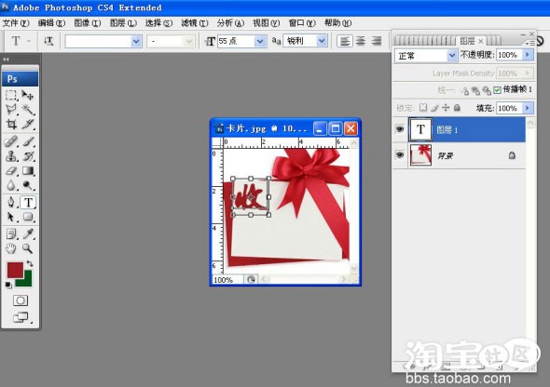Image resolution: width=550 pixels, height=387 pixels.
Task: Select the Lasso tool
Action: pyautogui.click(x=11, y=110)
